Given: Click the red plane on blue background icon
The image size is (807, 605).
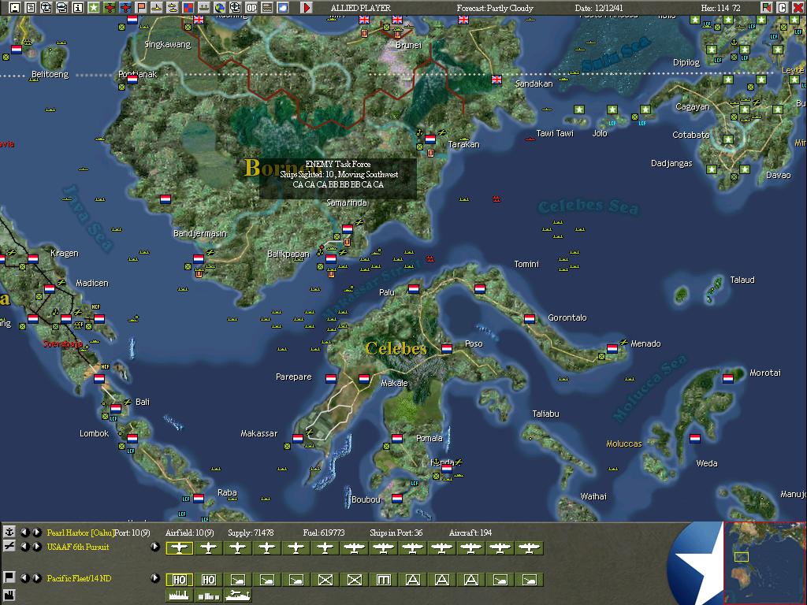Looking at the screenshot, I should (125, 7).
